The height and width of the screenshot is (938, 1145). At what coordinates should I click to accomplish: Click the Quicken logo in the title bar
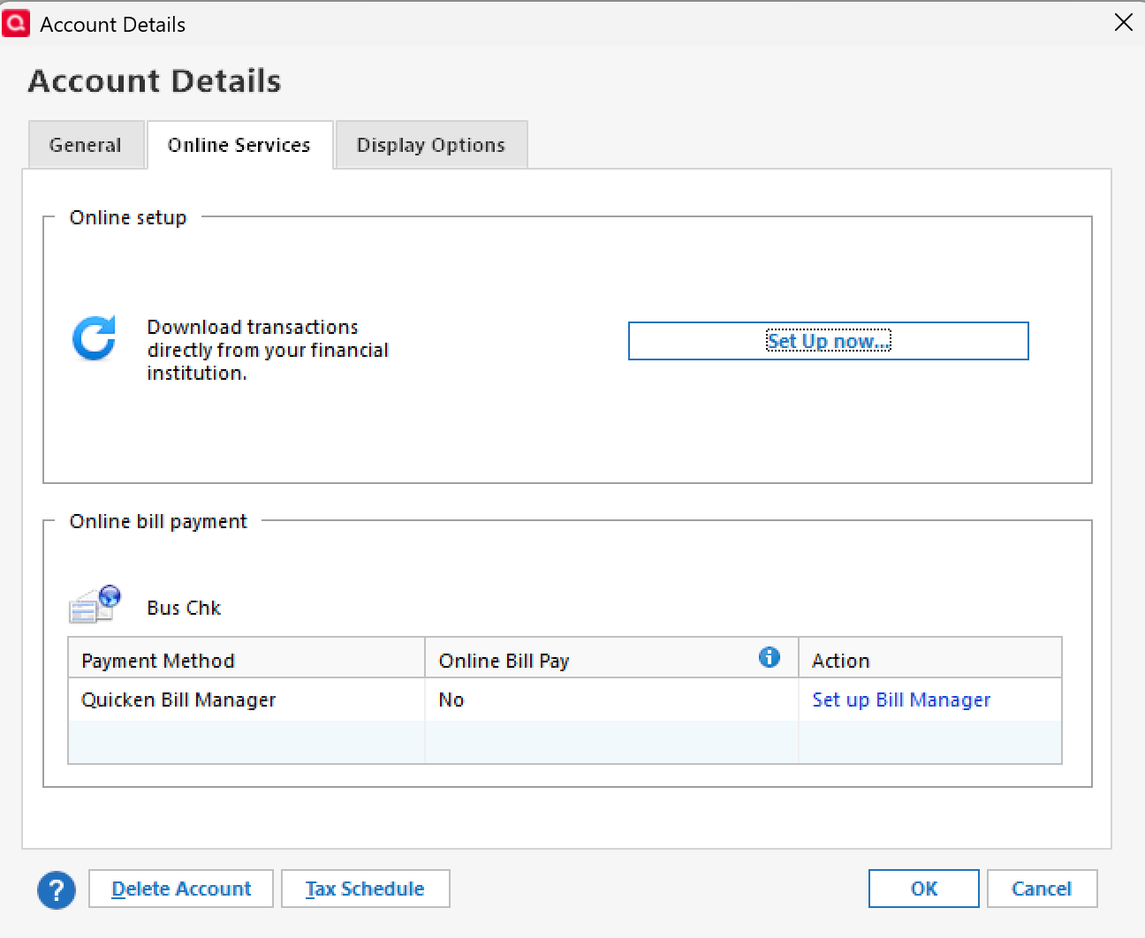[16, 23]
